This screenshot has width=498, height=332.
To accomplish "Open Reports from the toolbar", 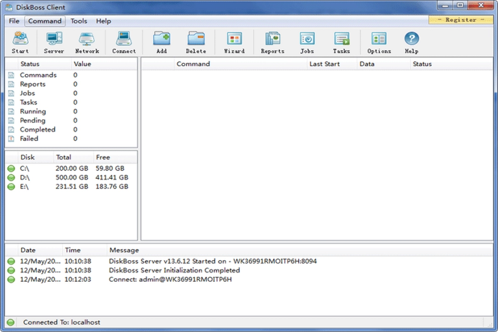I will [x=272, y=41].
